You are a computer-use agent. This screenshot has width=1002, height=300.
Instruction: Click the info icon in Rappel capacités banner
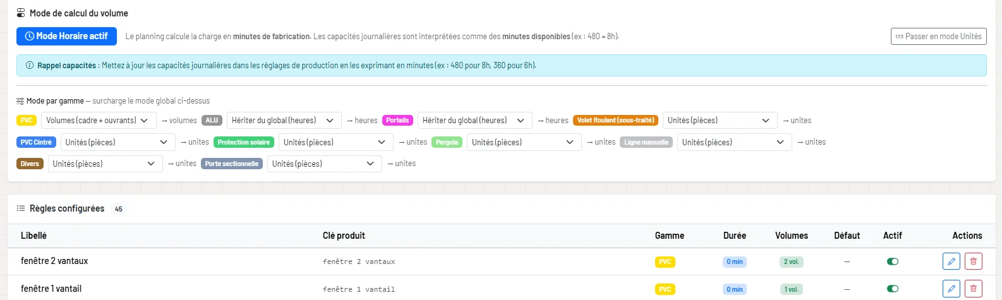point(30,65)
